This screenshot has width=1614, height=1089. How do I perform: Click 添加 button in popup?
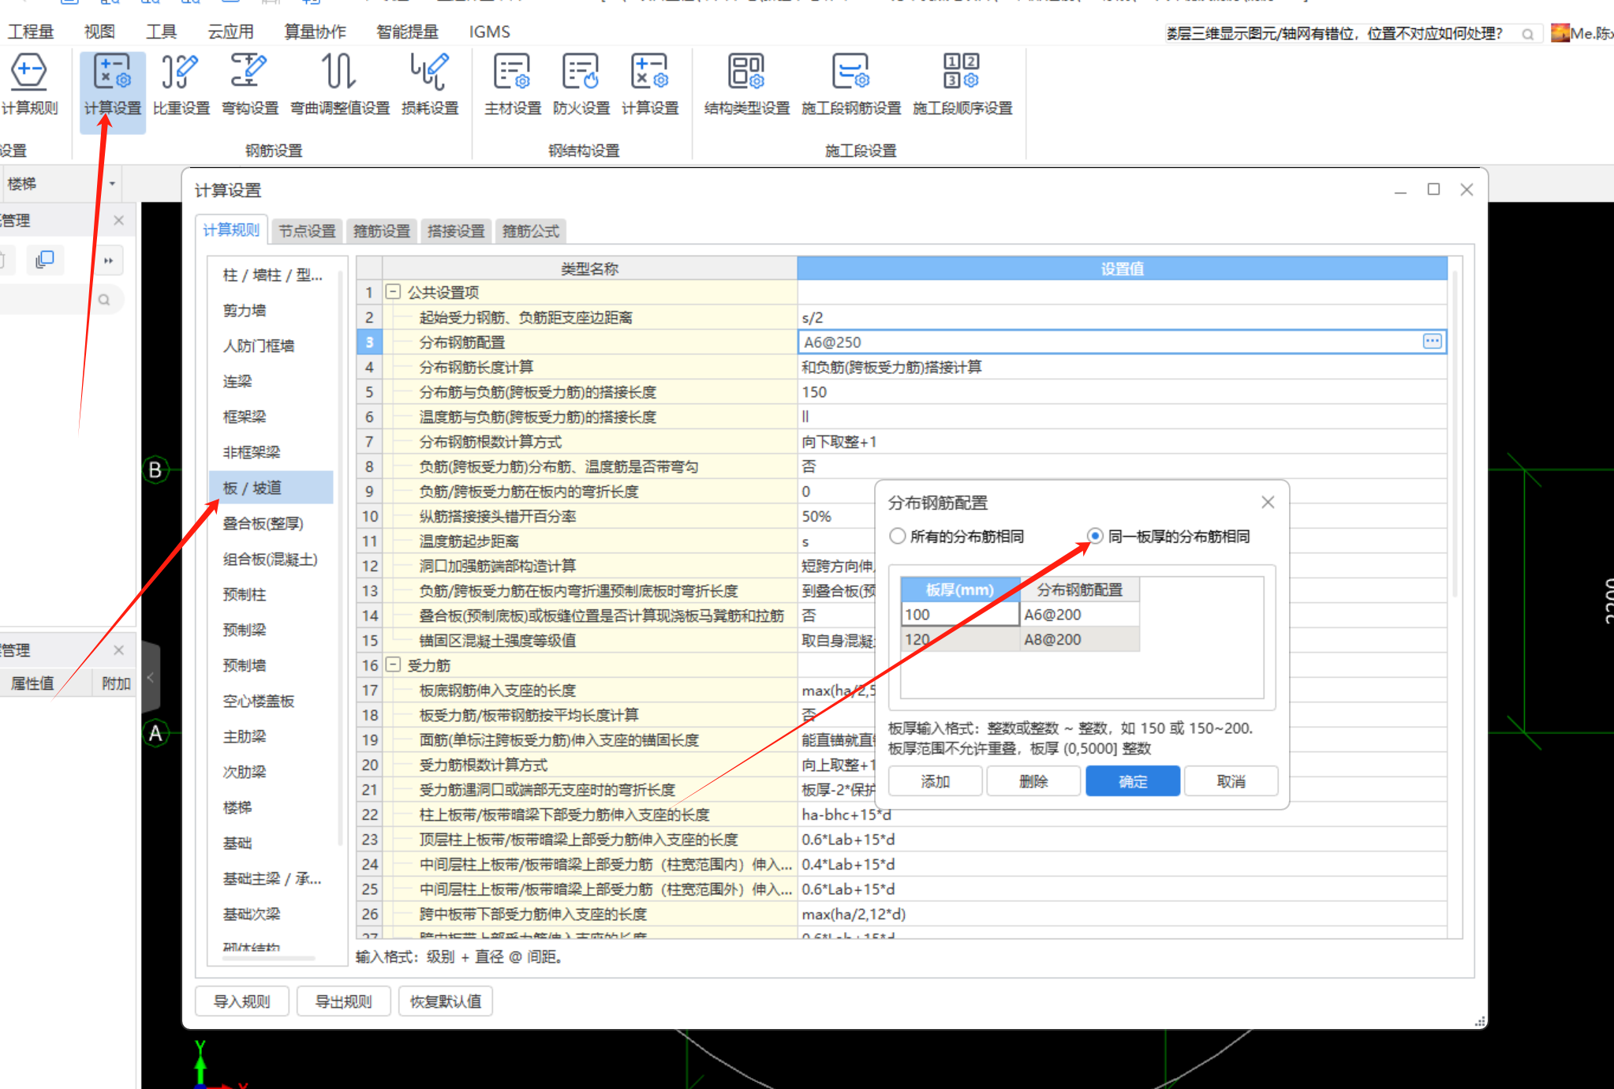click(x=936, y=781)
